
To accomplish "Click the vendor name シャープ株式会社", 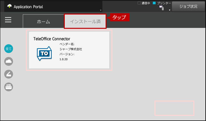I will click(x=71, y=49).
